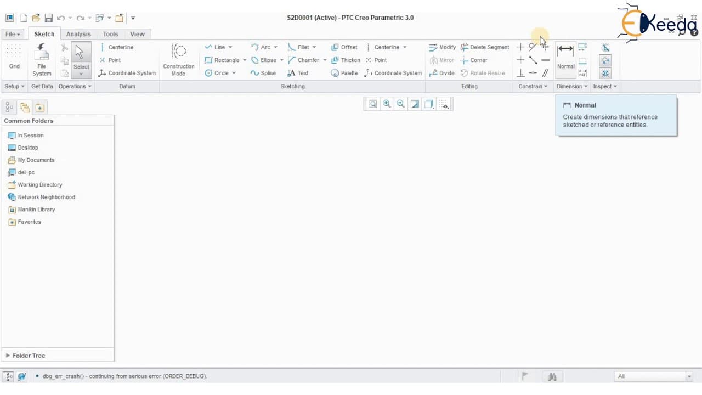Open the sketcher Palette
The image size is (702, 395).
[344, 73]
